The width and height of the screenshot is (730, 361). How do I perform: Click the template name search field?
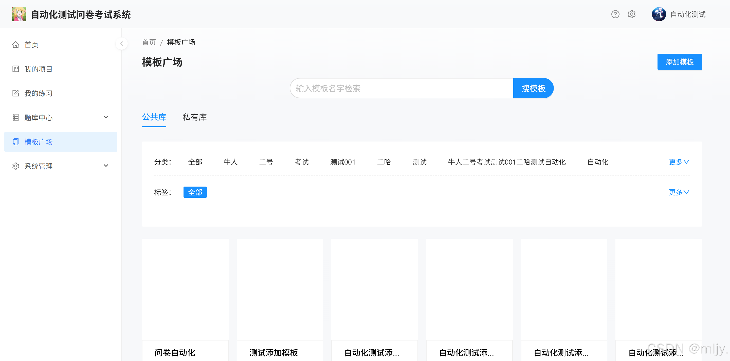click(x=401, y=88)
